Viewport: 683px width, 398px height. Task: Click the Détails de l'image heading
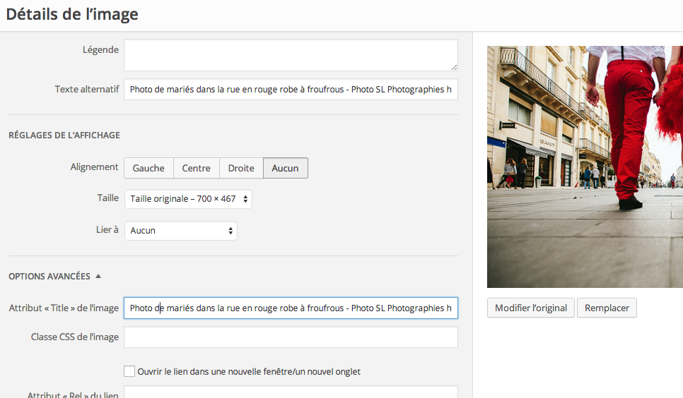72,14
